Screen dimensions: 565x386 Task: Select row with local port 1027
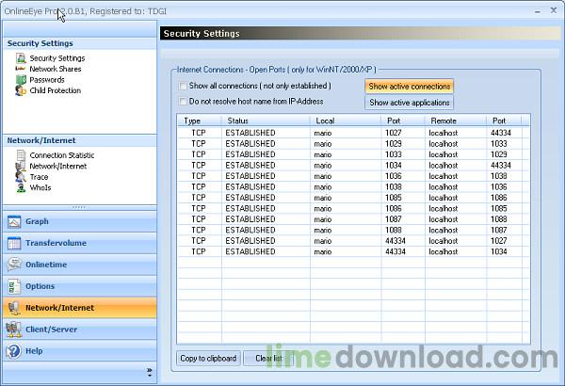pyautogui.click(x=353, y=133)
